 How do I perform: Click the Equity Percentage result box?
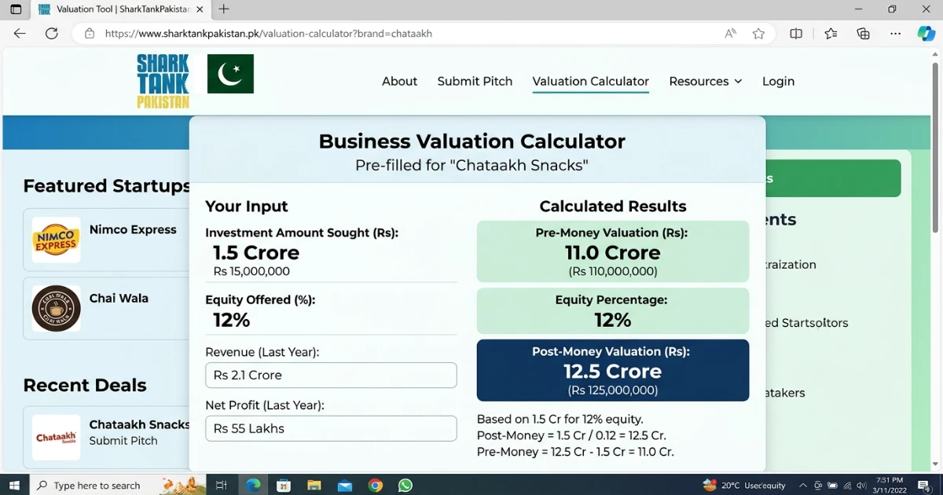coord(613,310)
